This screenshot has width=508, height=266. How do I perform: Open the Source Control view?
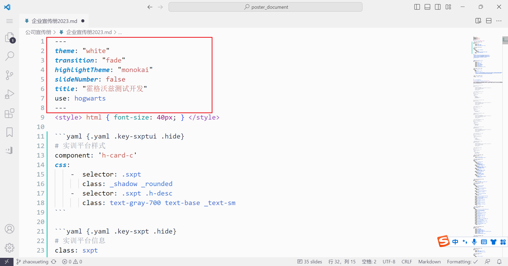pos(10,75)
